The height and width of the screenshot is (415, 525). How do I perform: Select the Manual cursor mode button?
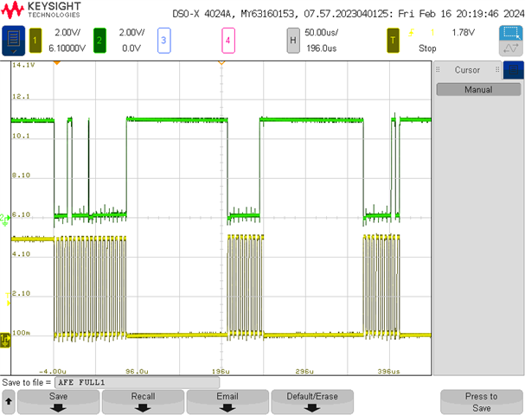[x=478, y=90]
